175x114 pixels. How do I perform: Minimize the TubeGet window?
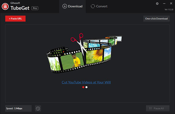coord(164,4)
